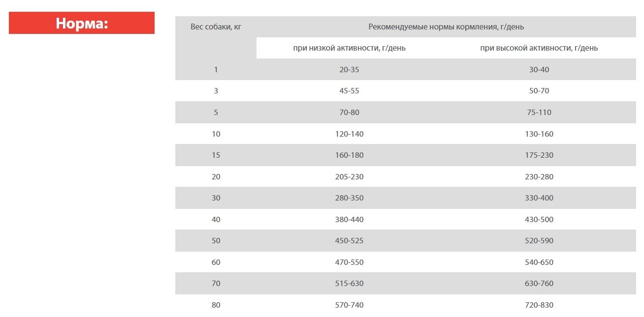Select the 40 kg weight row label
644x317 pixels.
click(x=216, y=220)
